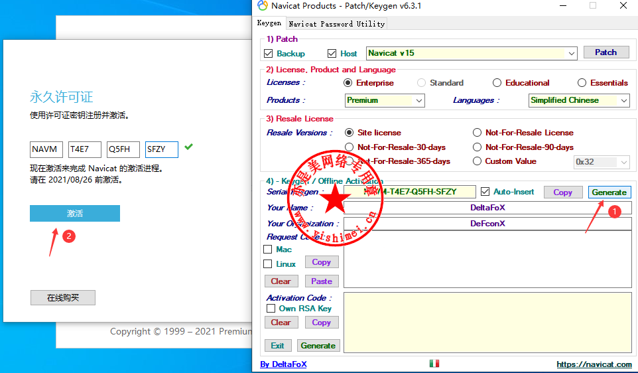
Task: Choose the Essentials license option
Action: pyautogui.click(x=582, y=83)
